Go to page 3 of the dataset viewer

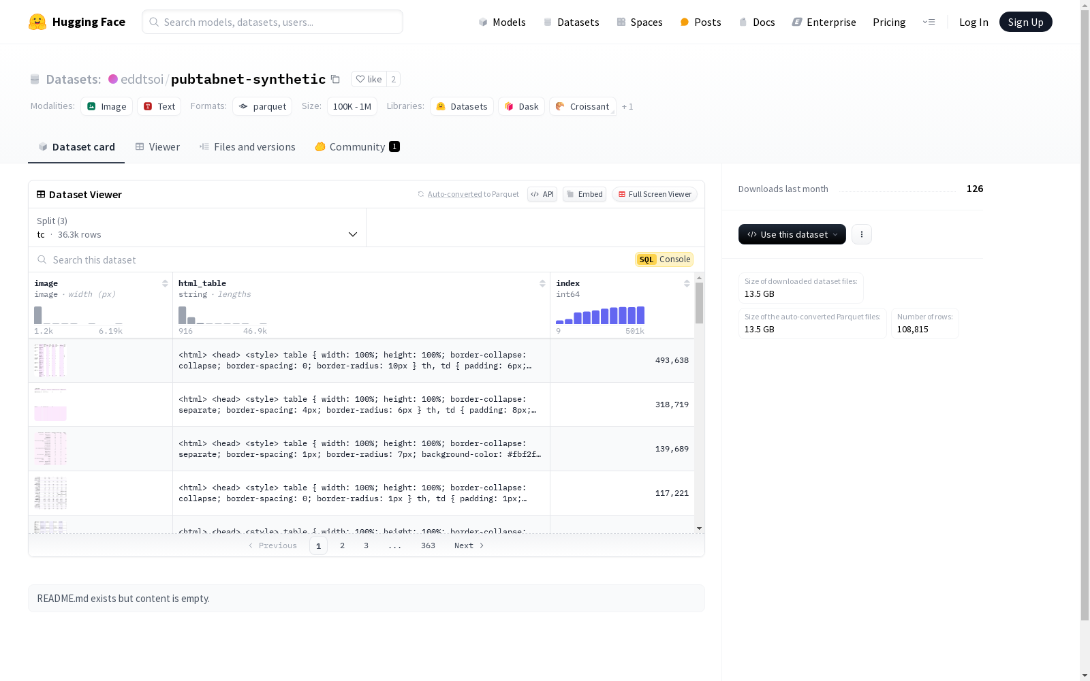pyautogui.click(x=366, y=545)
